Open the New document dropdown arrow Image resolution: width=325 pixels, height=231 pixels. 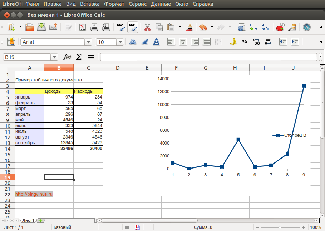pos(20,27)
